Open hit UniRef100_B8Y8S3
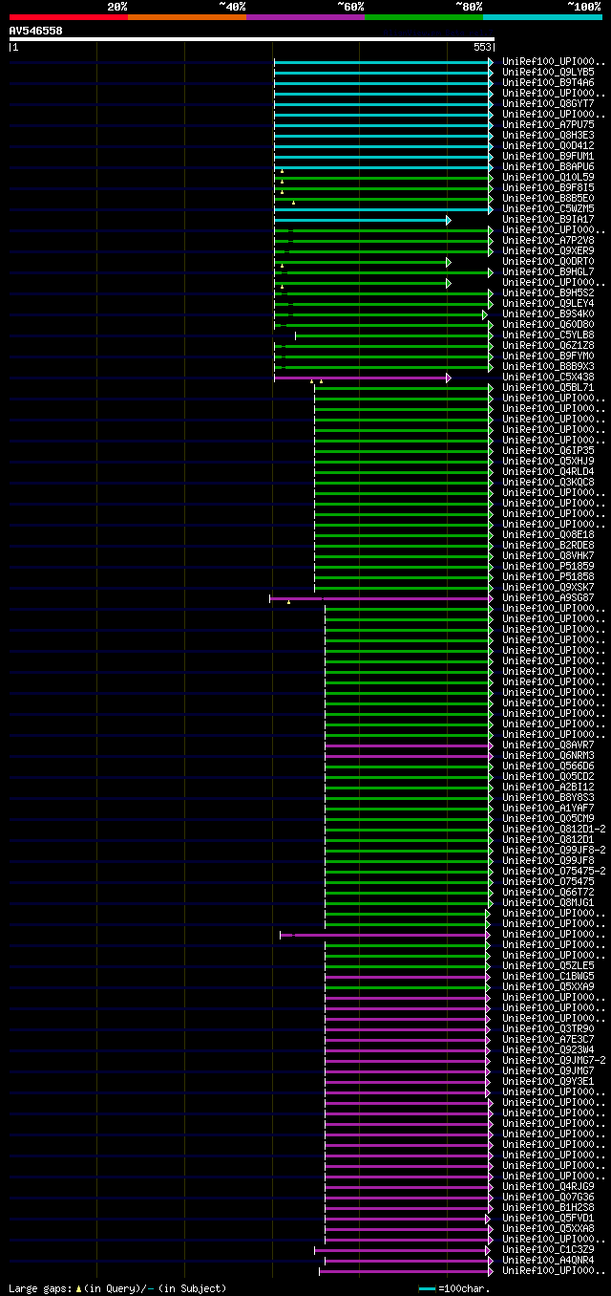The width and height of the screenshot is (611, 1296). pos(549,797)
